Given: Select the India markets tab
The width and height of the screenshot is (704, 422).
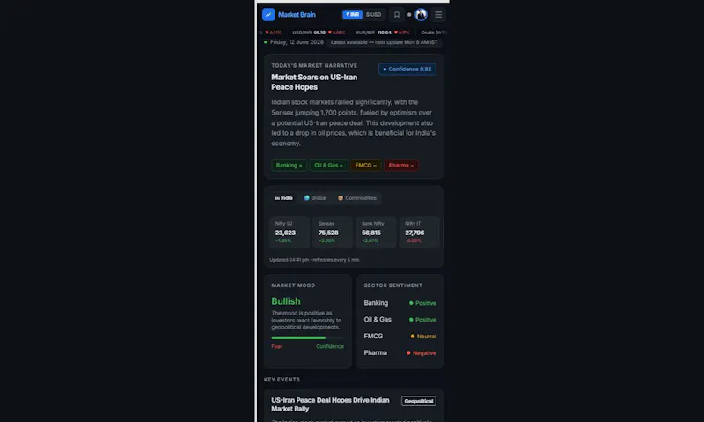Looking at the screenshot, I should tap(283, 197).
